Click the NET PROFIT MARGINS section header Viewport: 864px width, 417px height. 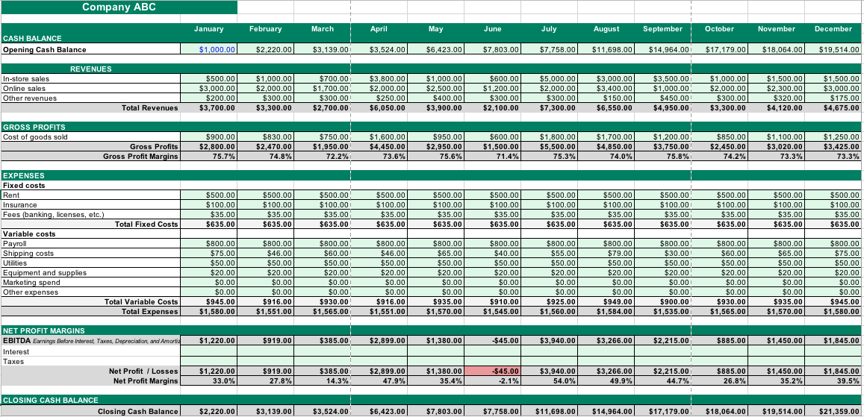44,330
